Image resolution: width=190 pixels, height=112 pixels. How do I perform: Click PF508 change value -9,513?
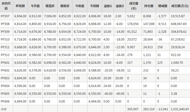[162, 24]
